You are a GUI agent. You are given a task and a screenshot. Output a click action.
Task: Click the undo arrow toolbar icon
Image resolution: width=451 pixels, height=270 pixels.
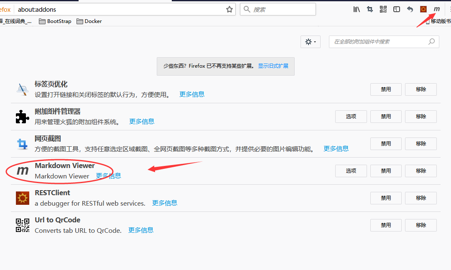(x=410, y=9)
